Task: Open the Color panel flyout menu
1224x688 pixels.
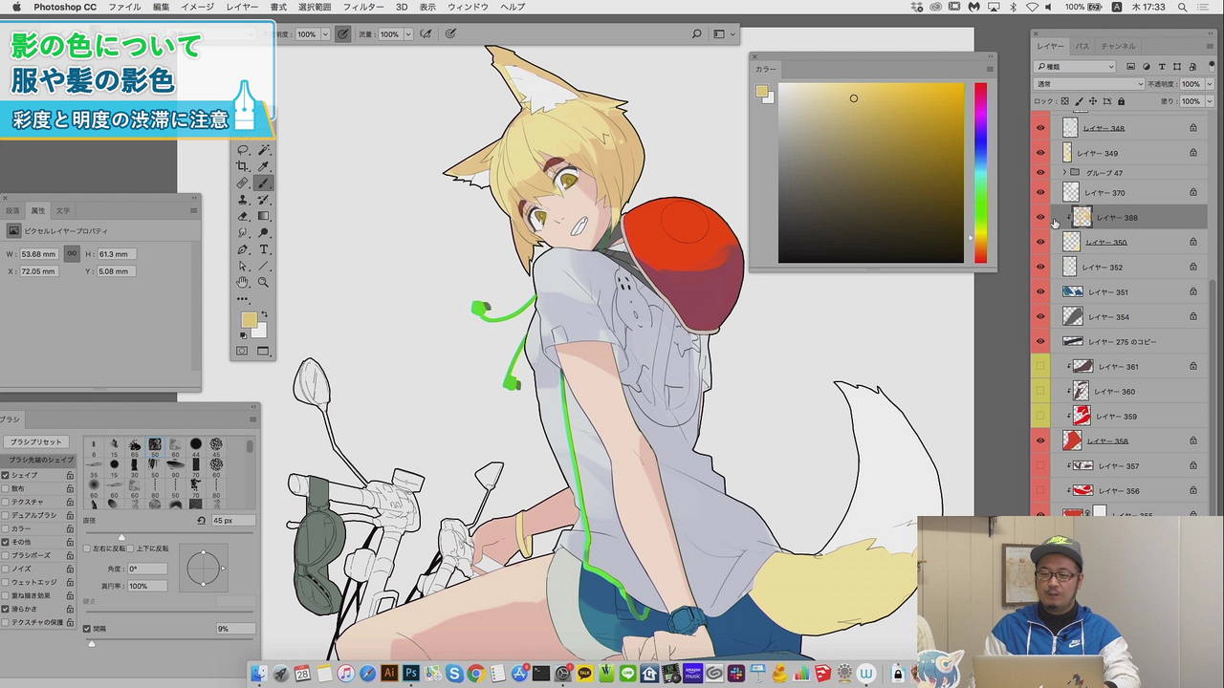Action: (990, 69)
